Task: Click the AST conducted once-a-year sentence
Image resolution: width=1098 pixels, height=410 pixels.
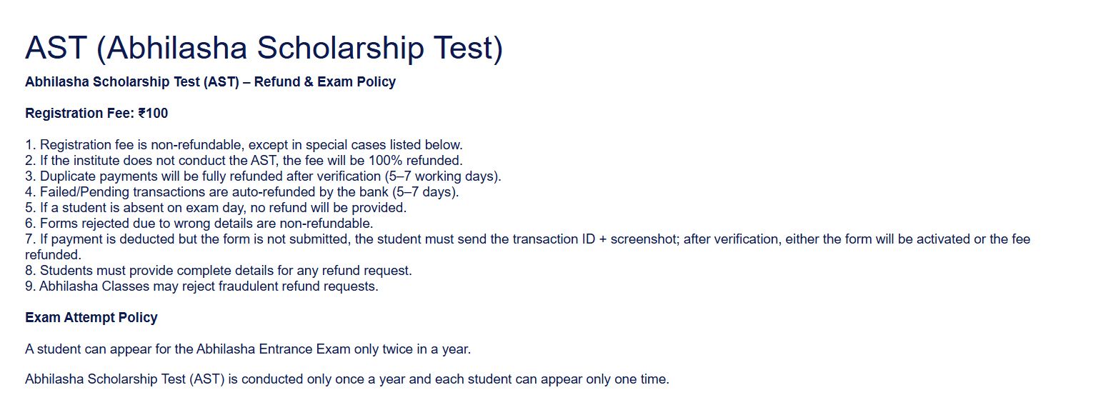Action: (346, 379)
